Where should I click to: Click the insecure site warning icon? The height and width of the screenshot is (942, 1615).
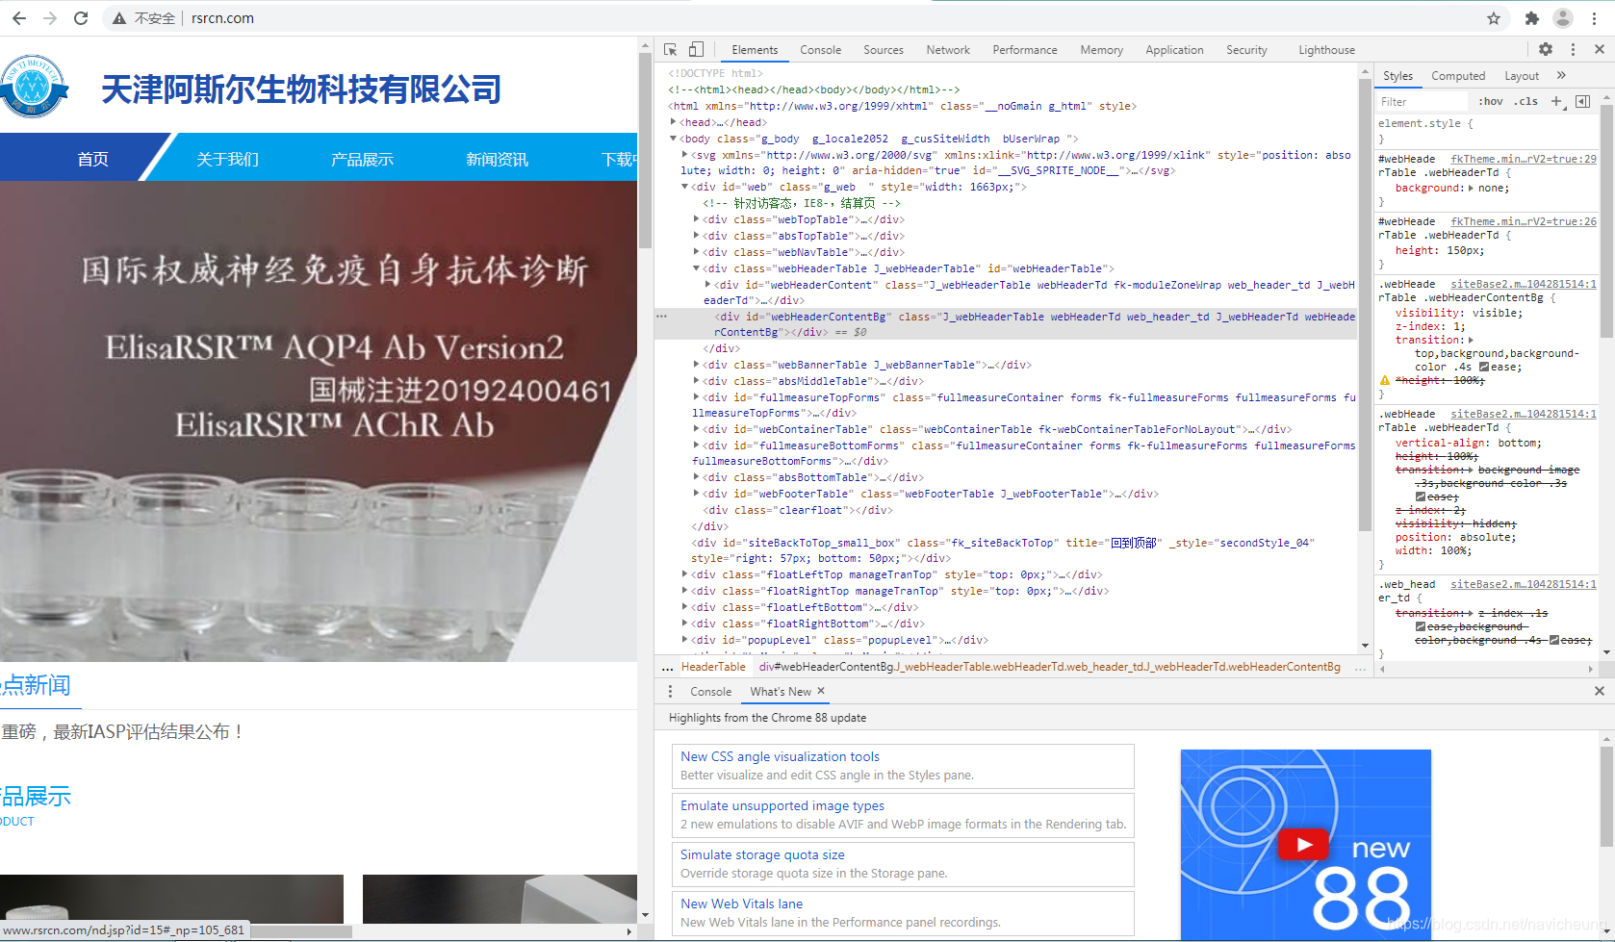119,18
